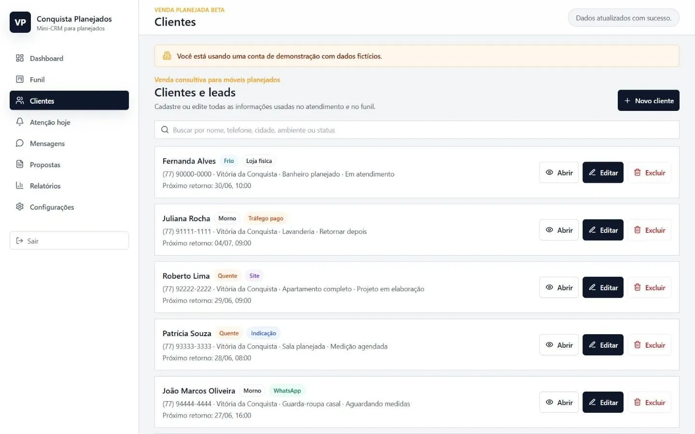Screen dimensions: 695x434
Task: Edit Patrícia Souza's client entry
Action: click(603, 345)
